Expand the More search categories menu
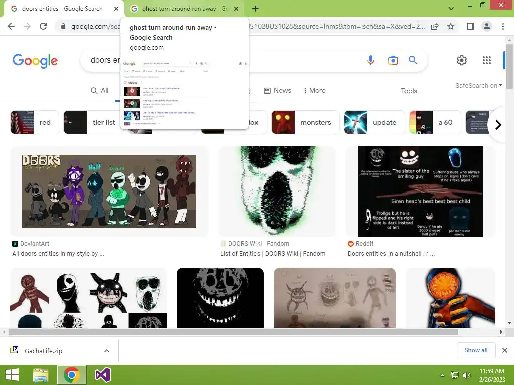 315,91
